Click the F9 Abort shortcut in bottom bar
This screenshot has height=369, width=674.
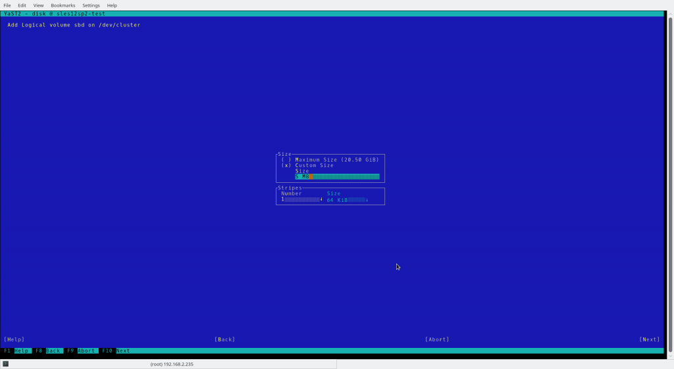point(81,351)
